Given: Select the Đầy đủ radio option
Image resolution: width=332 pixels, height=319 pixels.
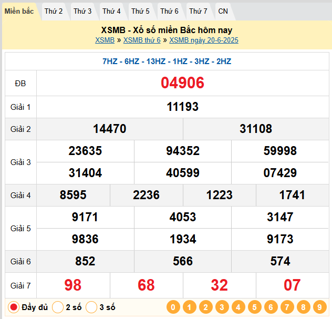Looking at the screenshot, I should click(14, 307).
